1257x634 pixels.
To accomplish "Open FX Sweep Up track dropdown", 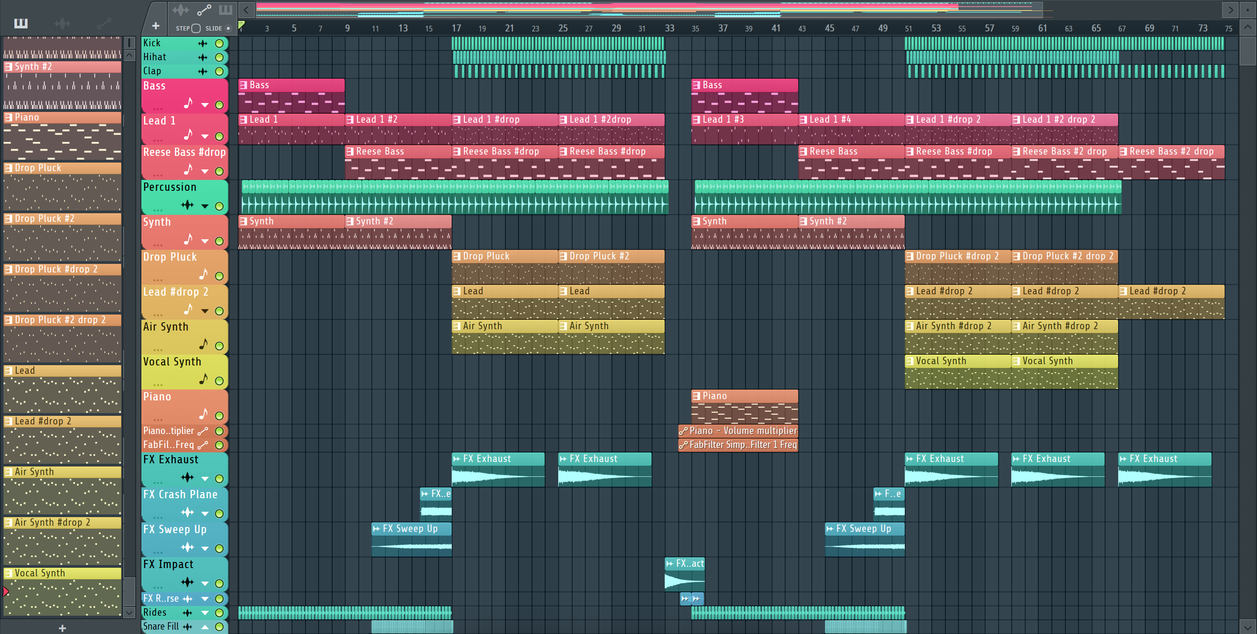I will coord(205,548).
